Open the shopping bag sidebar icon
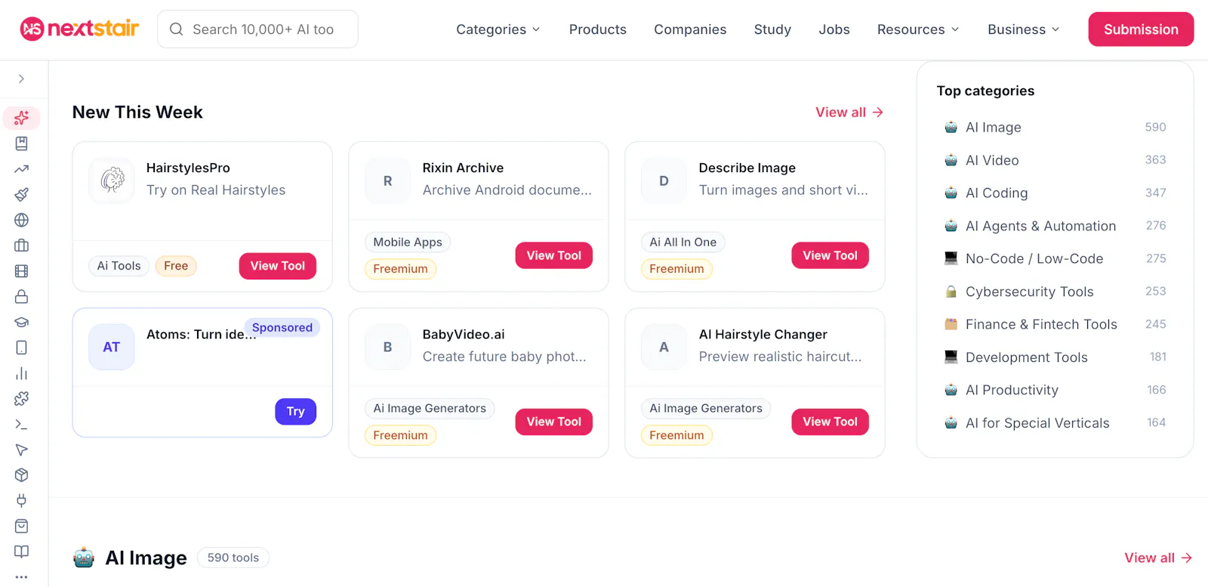 [22, 526]
